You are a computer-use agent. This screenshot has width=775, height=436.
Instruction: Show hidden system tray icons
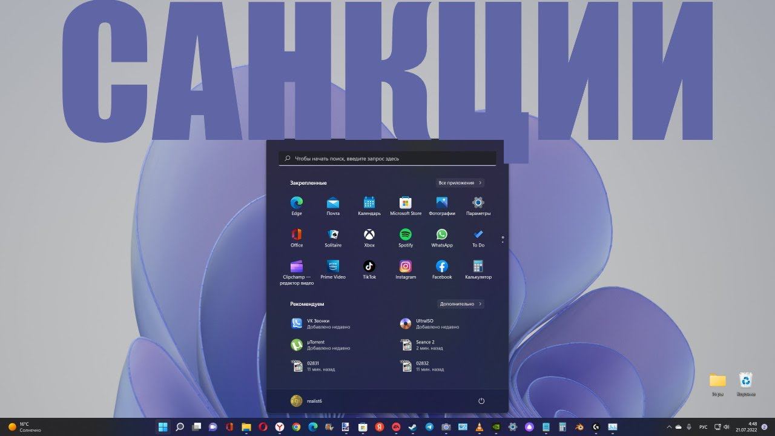[668, 427]
